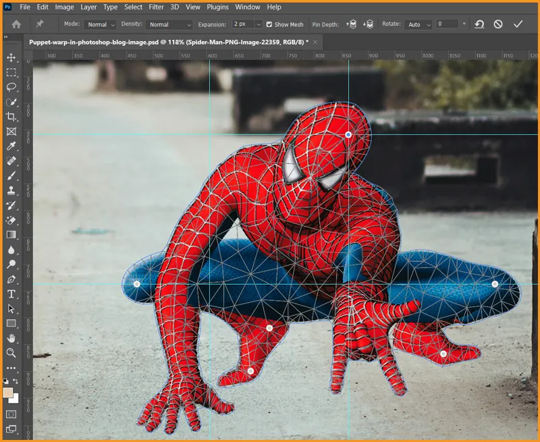
Task: Open the Filter menu
Action: point(156,7)
